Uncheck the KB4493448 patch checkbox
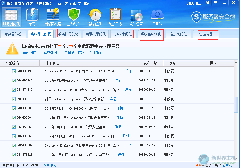Screen dimensions: 240x168 [14, 80]
